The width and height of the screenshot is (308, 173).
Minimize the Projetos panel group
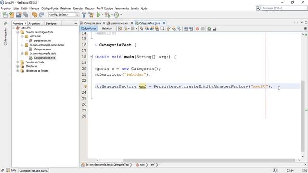[76, 24]
